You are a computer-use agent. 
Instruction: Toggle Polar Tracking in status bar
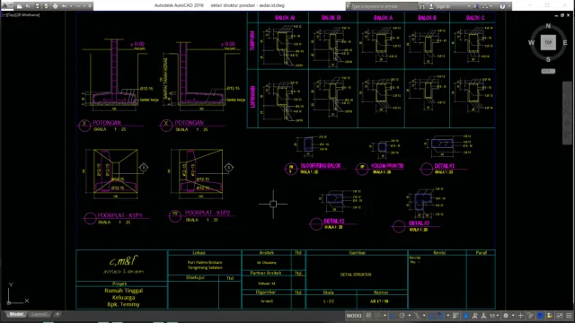point(402,316)
